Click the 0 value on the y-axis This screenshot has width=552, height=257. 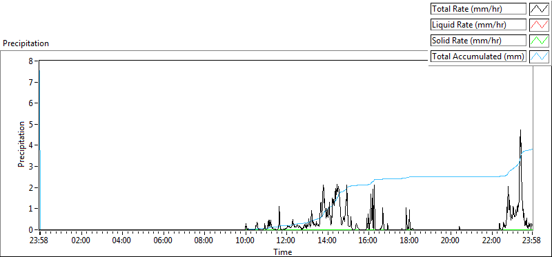pos(30,229)
